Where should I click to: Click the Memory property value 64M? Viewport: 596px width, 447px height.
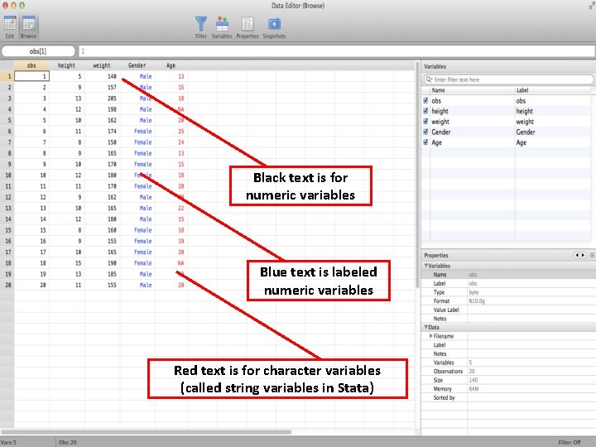click(473, 389)
